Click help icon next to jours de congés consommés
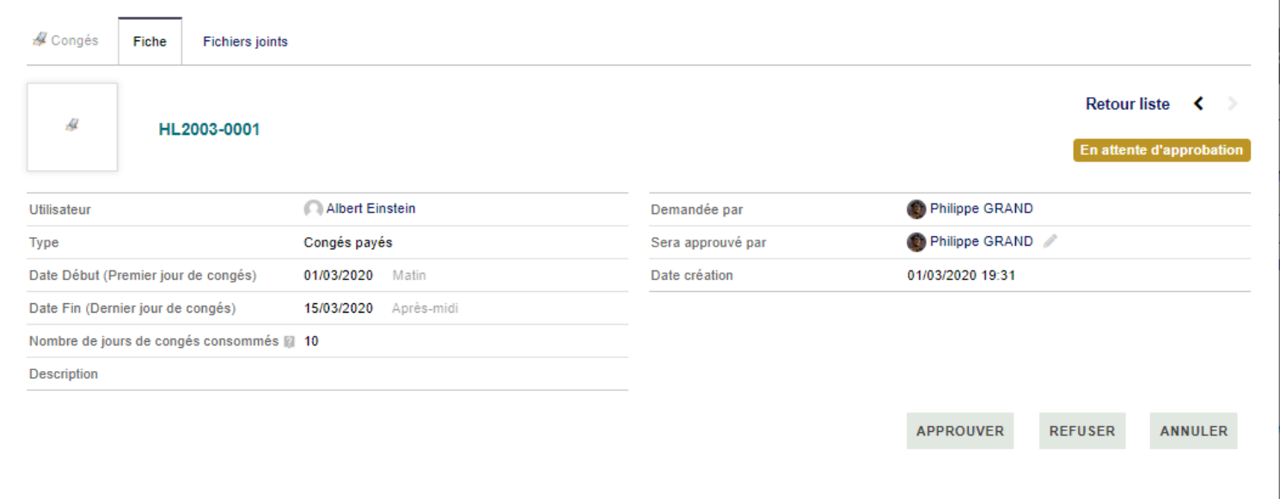This screenshot has height=499, width=1280. coord(289,342)
